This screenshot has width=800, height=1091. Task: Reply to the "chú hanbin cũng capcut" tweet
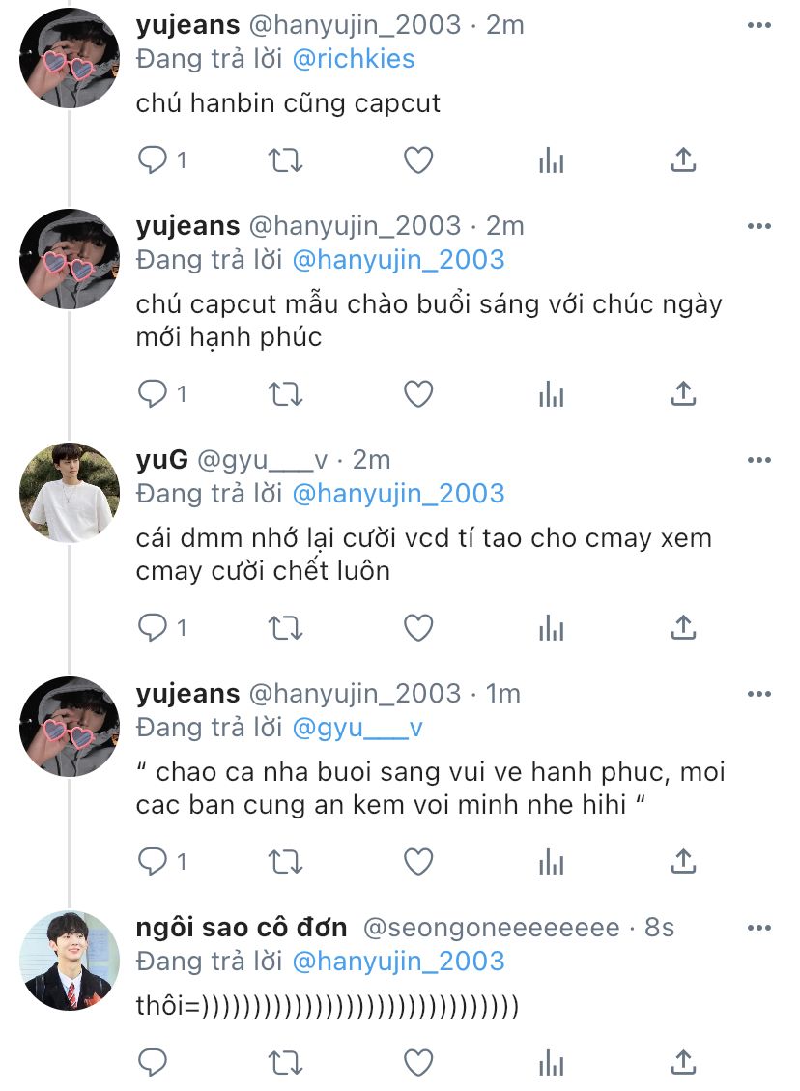pos(153,160)
